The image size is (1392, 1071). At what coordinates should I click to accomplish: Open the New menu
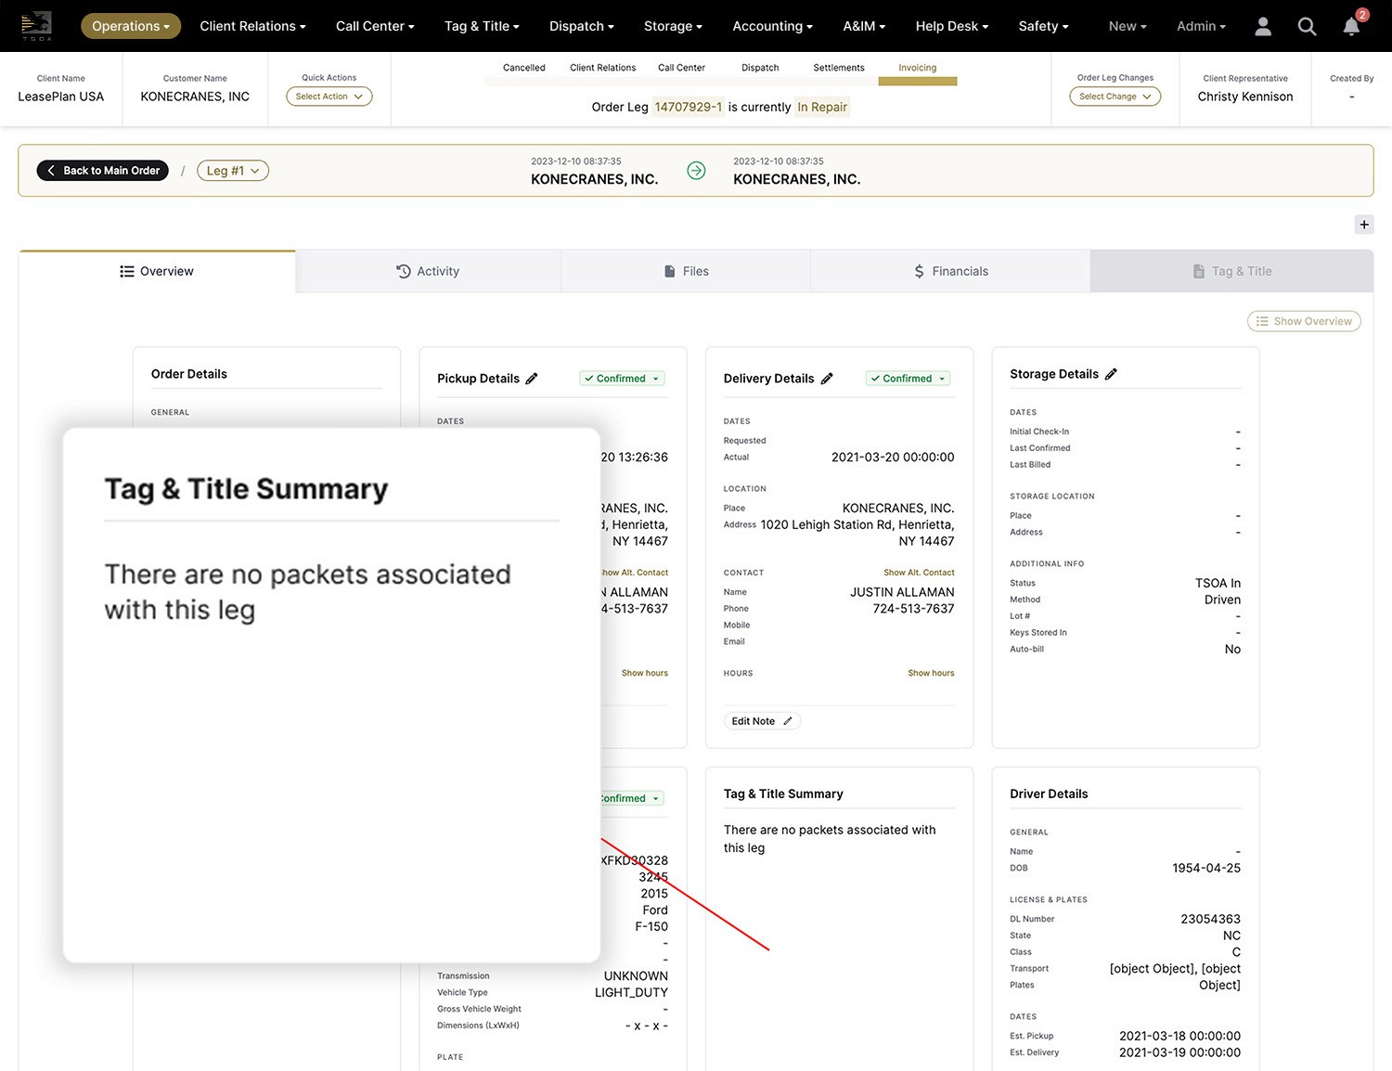point(1128,26)
